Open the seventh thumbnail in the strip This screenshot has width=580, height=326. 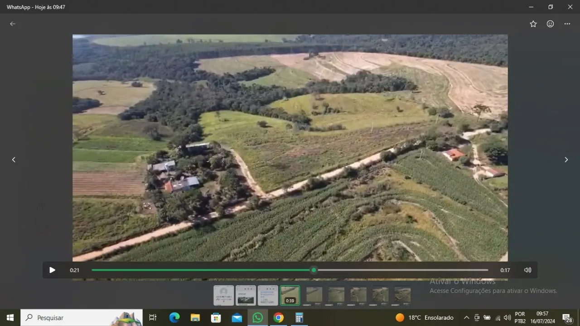pyautogui.click(x=358, y=295)
